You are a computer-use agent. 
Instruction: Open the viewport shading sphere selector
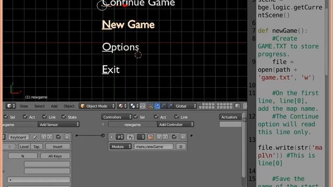[x=123, y=106]
